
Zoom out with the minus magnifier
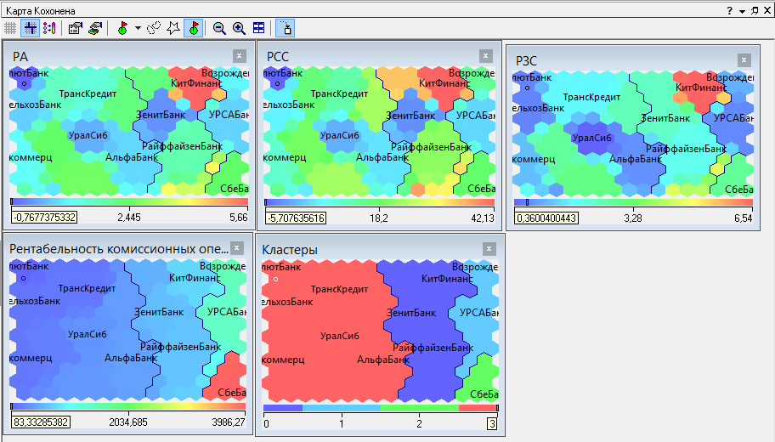click(x=219, y=28)
